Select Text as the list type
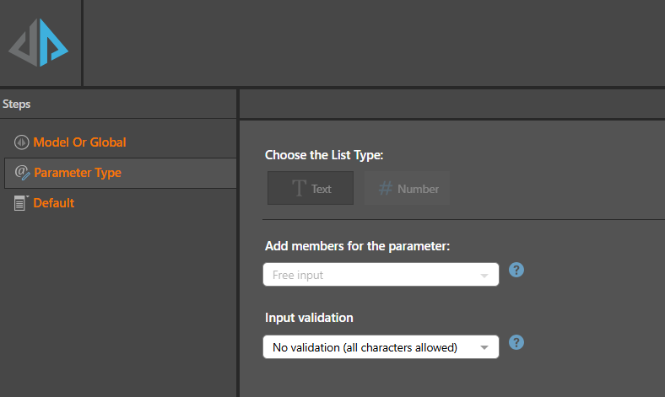Image resolution: width=665 pixels, height=397 pixels. pos(311,188)
